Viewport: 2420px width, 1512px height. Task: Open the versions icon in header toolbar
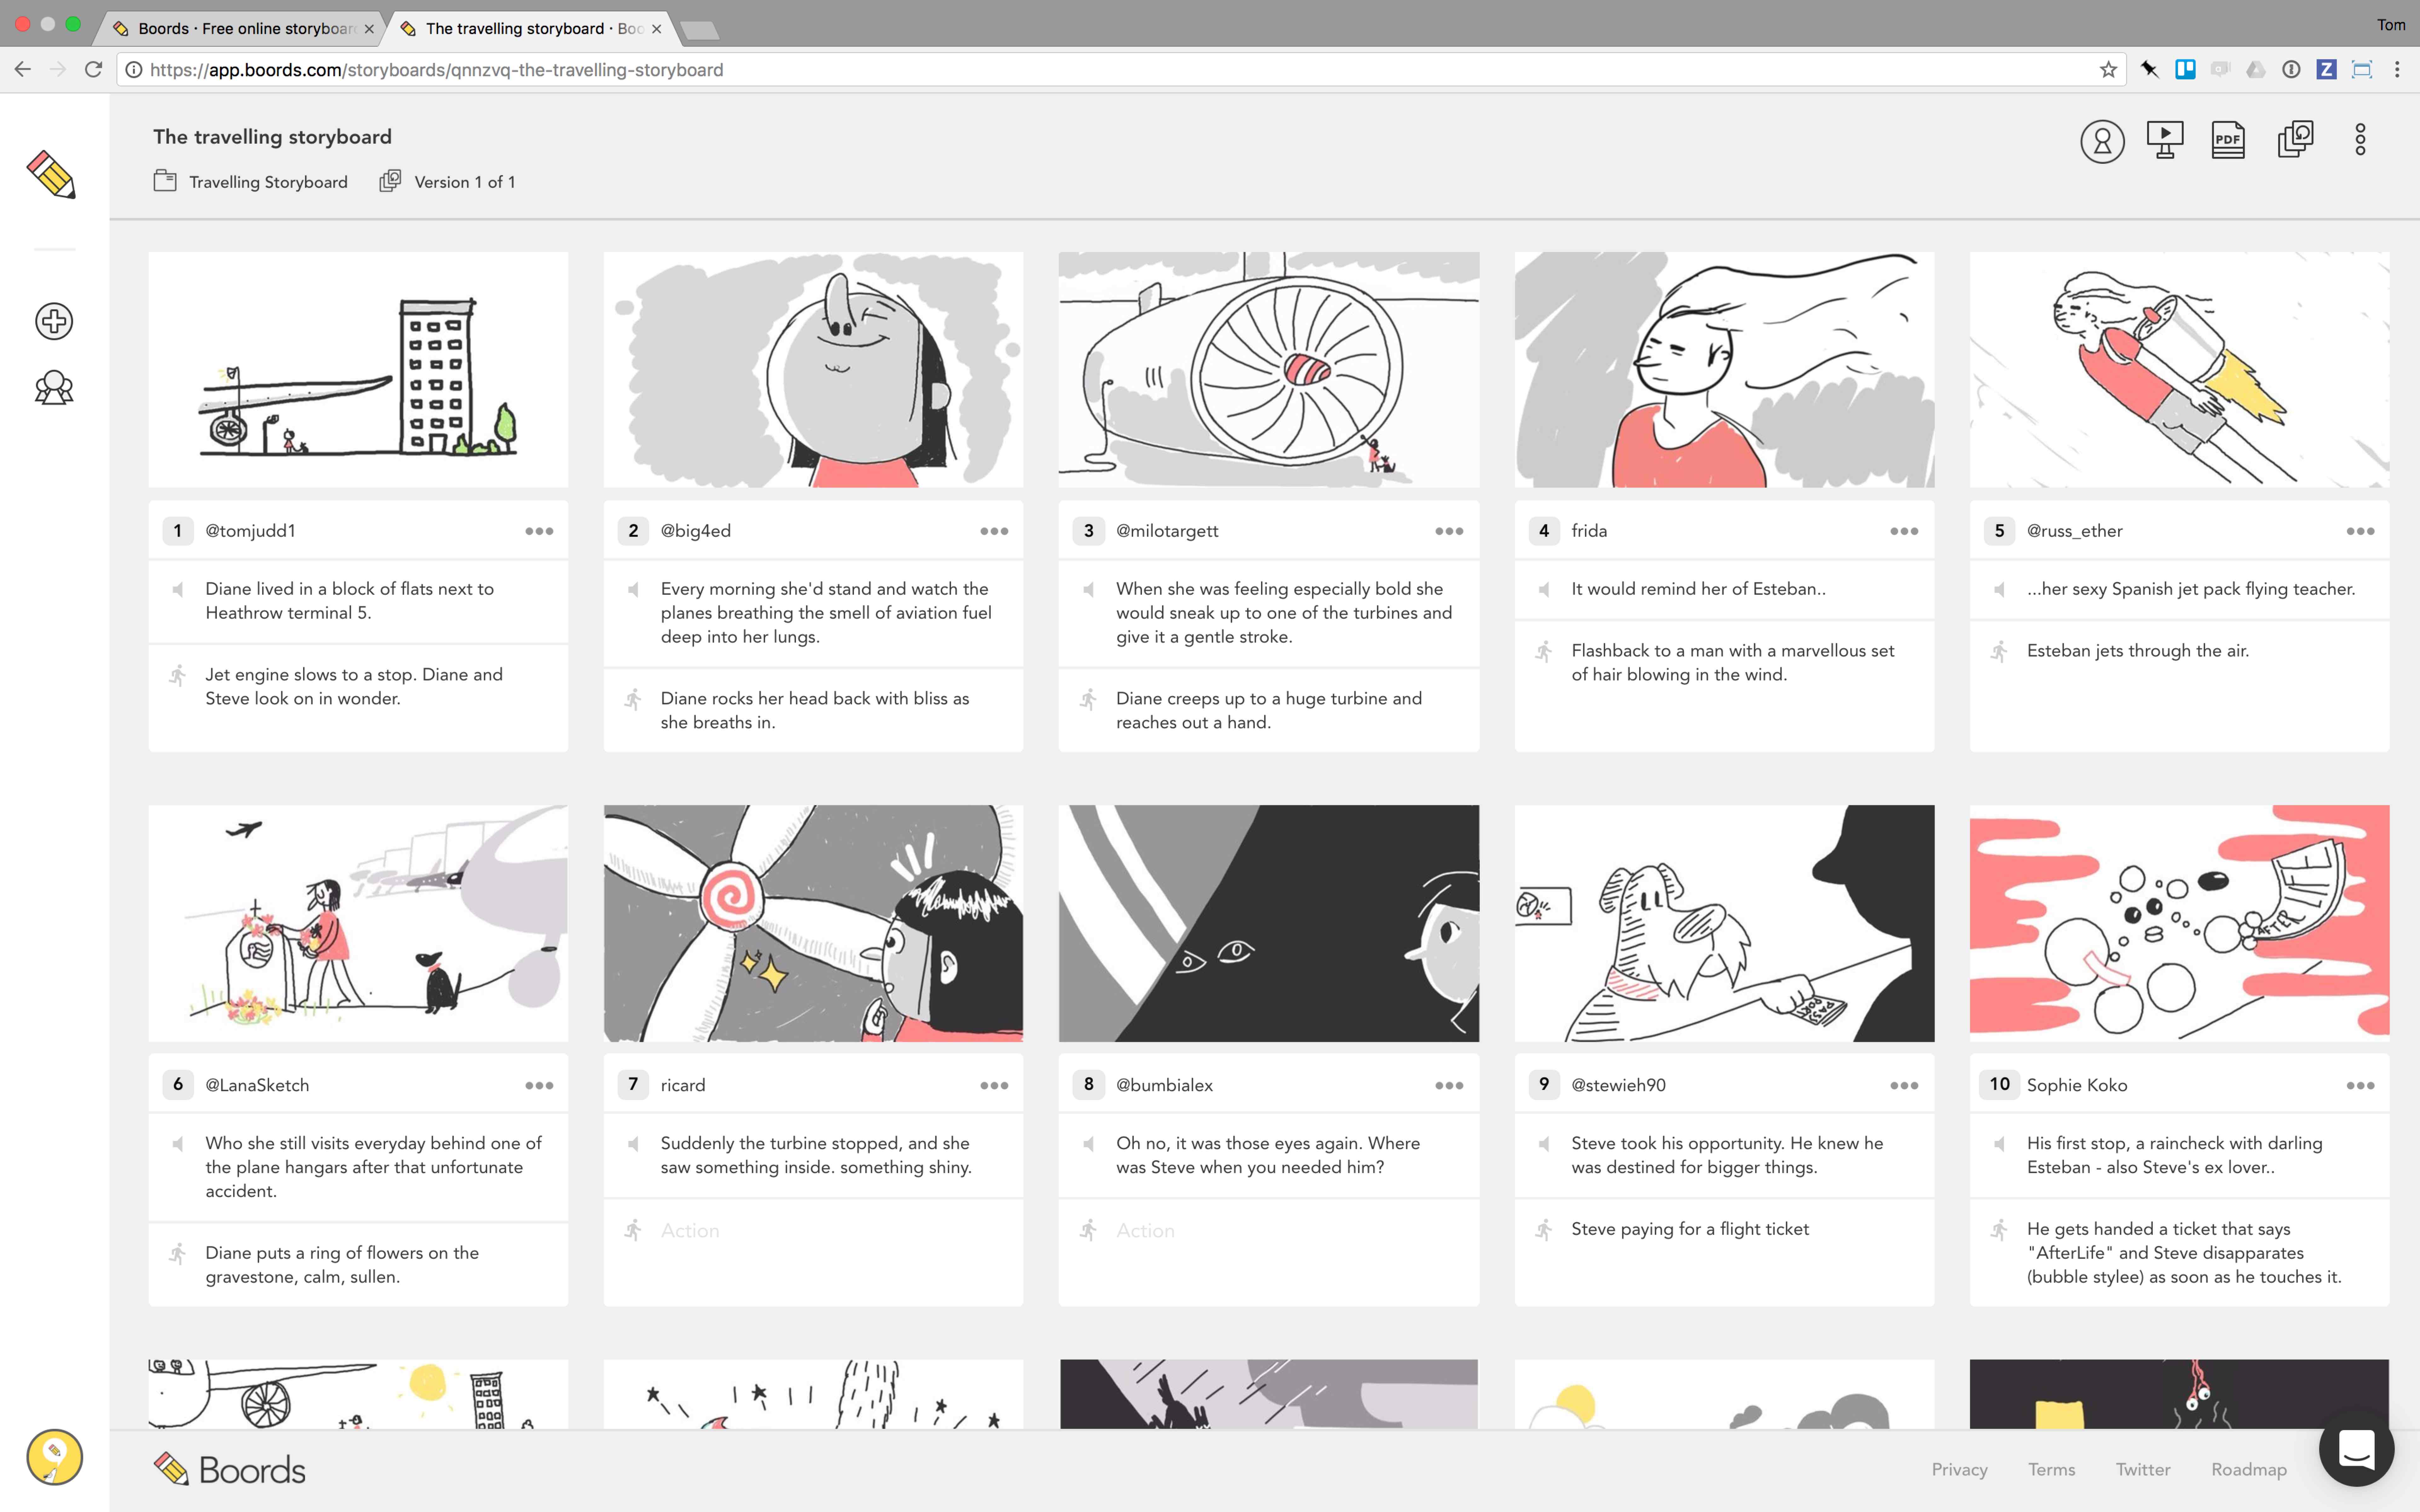2295,139
